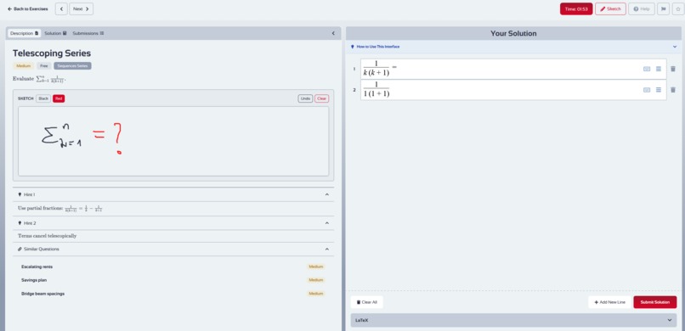Viewport: 685px width, 331px height.
Task: Click the Help button
Action: click(x=642, y=8)
